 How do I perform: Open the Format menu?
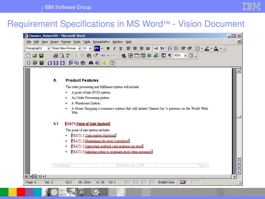click(66, 42)
